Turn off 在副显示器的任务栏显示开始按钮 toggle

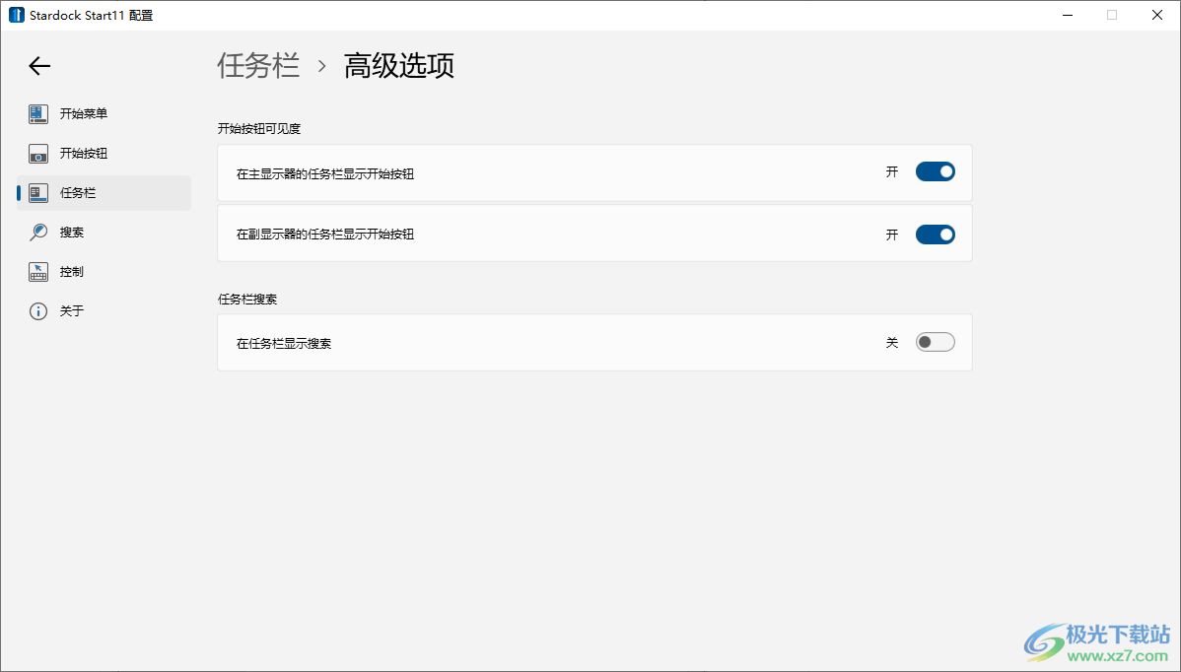pyautogui.click(x=936, y=235)
